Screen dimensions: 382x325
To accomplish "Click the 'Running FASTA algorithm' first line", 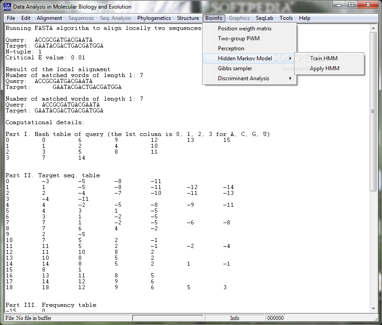I will click(x=103, y=28).
